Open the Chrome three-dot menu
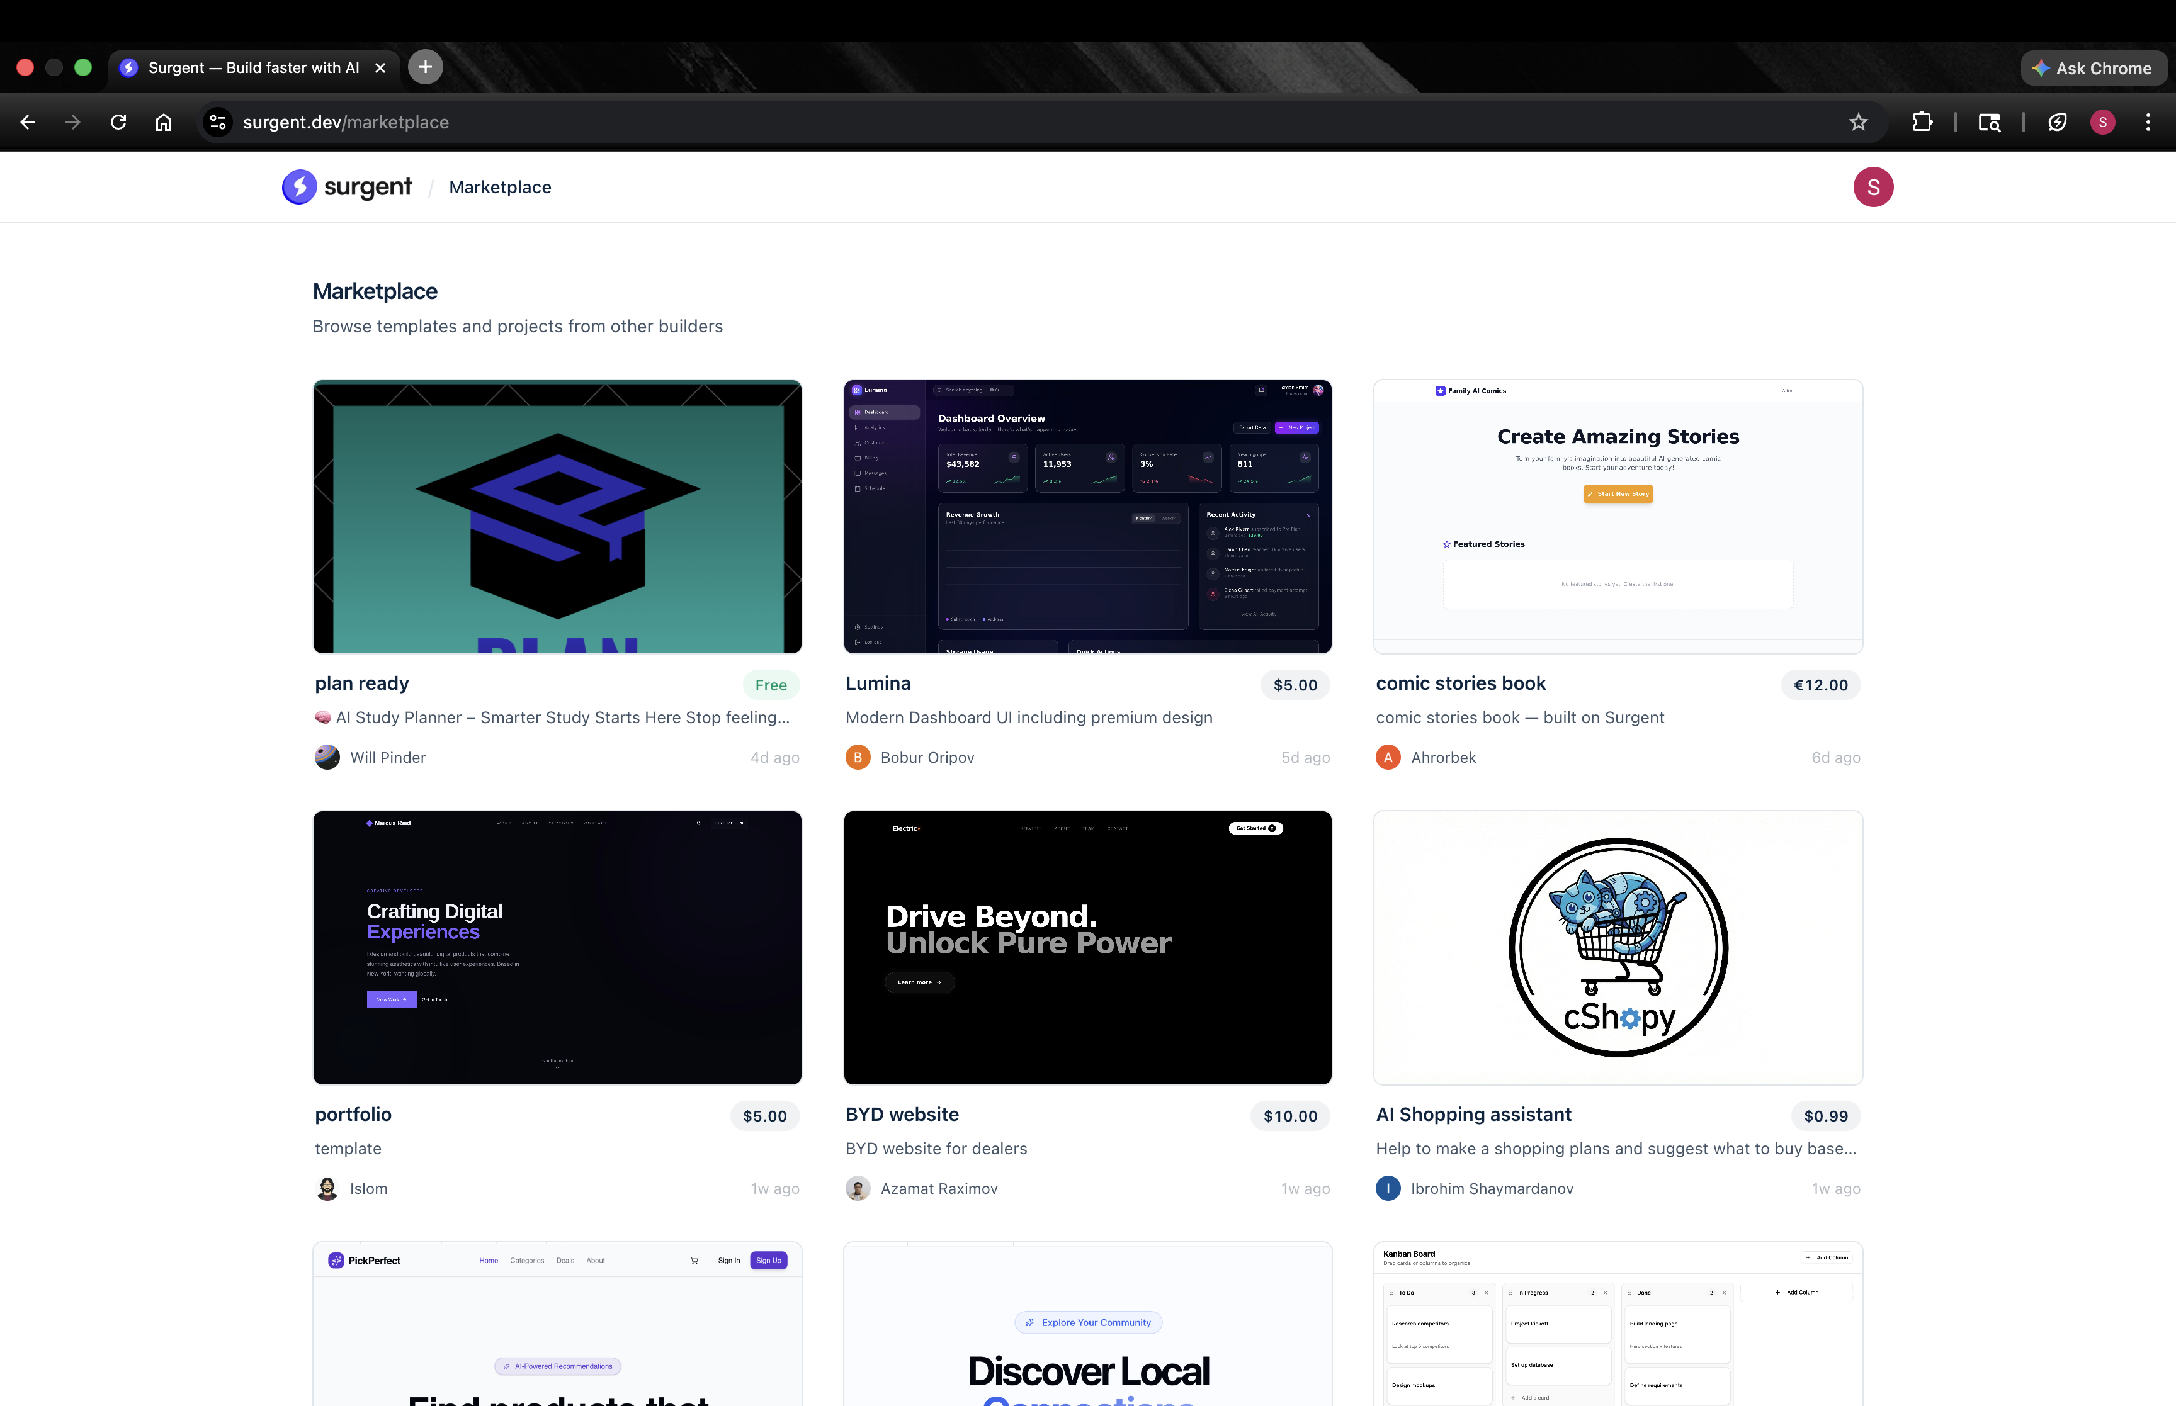2176x1406 pixels. click(x=2147, y=122)
